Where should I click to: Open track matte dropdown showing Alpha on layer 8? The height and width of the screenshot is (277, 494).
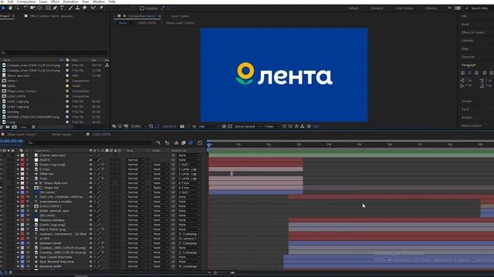pos(161,188)
